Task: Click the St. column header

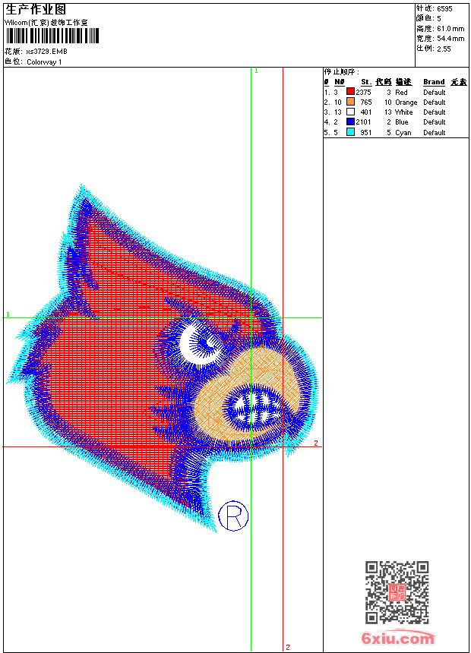Action: (x=366, y=82)
